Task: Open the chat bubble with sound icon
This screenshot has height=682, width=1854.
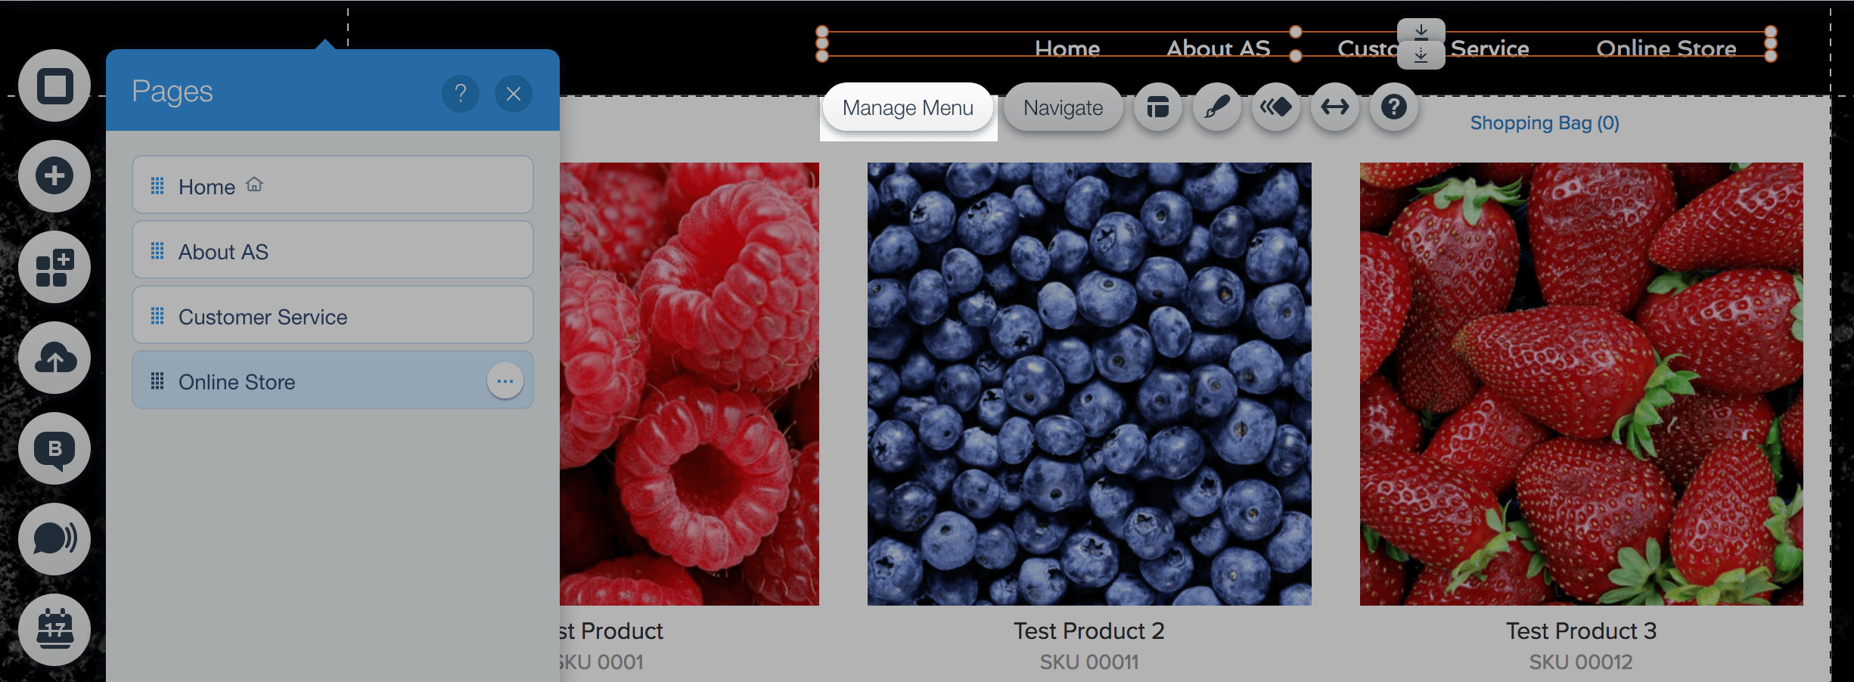Action: 54,539
